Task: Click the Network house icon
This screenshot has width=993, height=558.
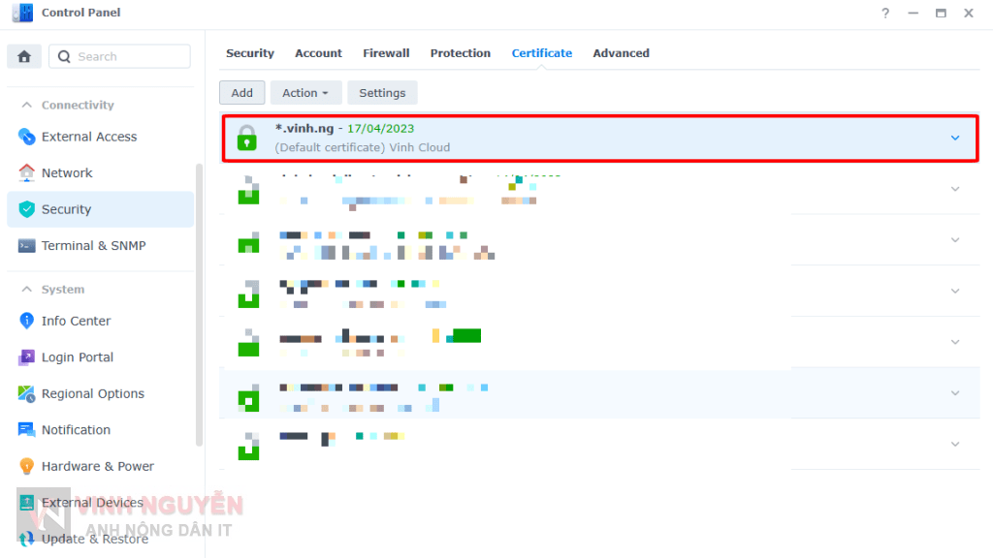Action: point(26,172)
